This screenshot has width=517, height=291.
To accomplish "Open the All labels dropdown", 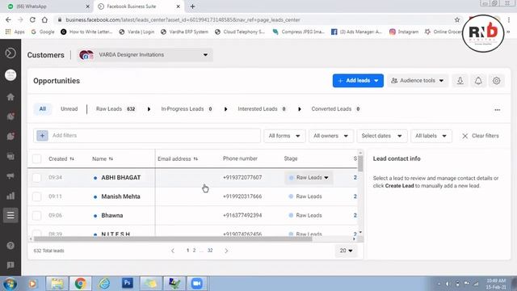I will (x=431, y=136).
